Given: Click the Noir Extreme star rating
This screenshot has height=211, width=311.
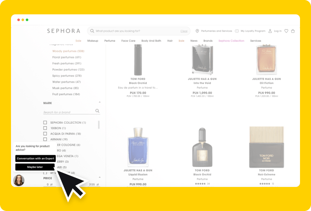Looking at the screenshot, I should (265, 184).
